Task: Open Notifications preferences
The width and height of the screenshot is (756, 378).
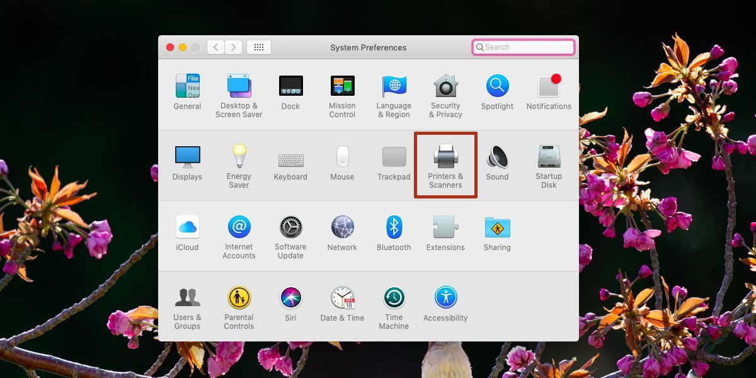Action: (x=549, y=92)
